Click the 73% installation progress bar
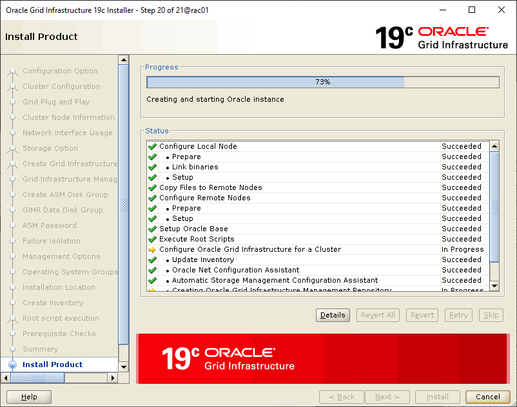517x407 pixels. click(x=322, y=82)
